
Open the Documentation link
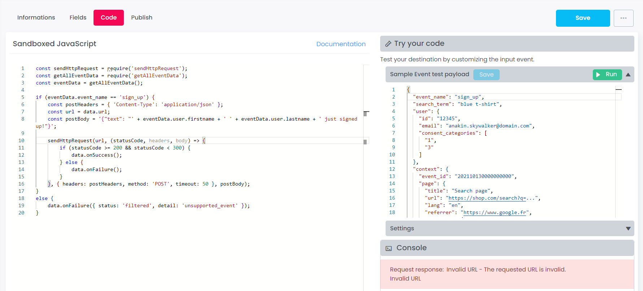click(340, 44)
